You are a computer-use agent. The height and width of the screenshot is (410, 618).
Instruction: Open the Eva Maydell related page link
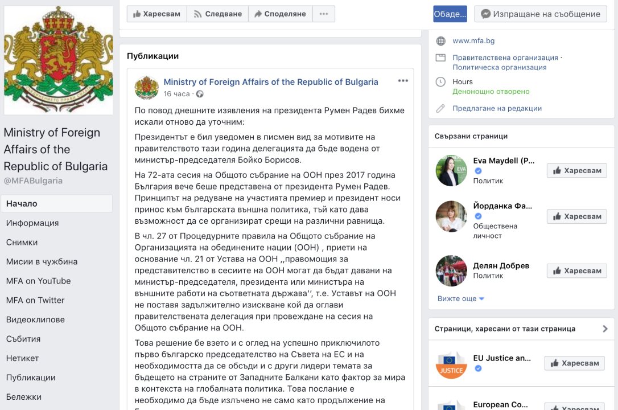(504, 161)
